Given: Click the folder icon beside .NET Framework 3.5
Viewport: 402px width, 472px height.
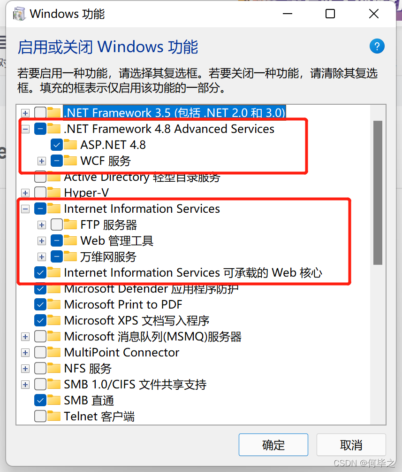Looking at the screenshot, I should 54,113.
